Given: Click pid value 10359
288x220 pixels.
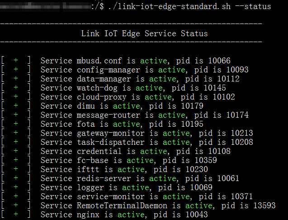Looking at the screenshot, I should point(206,160).
